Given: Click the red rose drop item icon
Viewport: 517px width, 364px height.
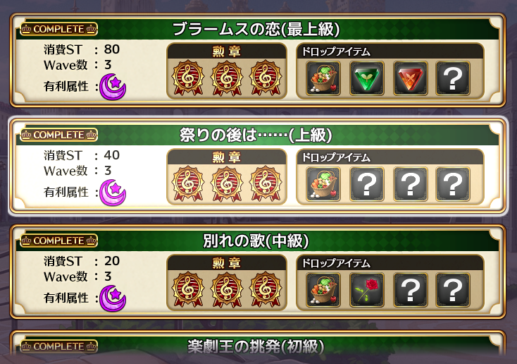Looking at the screenshot, I should click(367, 290).
